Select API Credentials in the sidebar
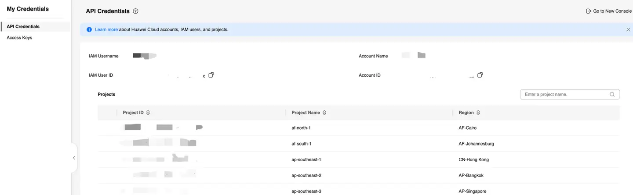 click(x=23, y=27)
